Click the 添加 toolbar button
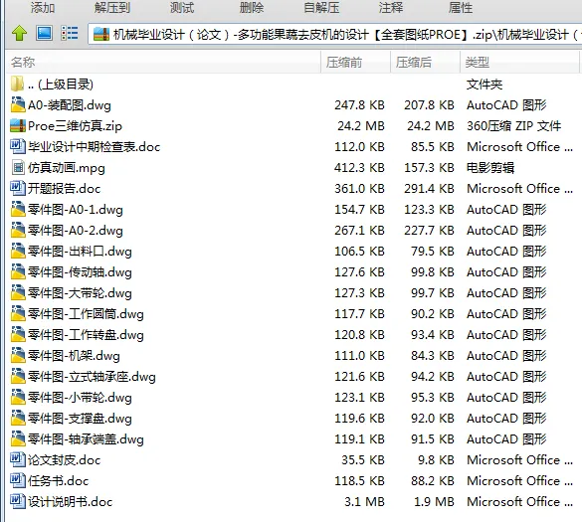582x522 pixels. [x=43, y=7]
